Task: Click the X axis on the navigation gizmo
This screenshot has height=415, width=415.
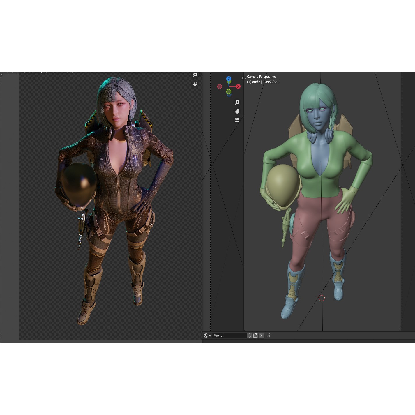Action: tap(238, 86)
